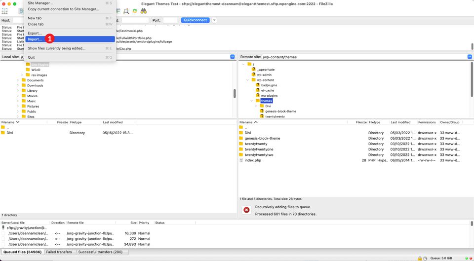The image size is (474, 261).
Task: Click the _wpeprivate unknown folder icon
Action: pyautogui.click(x=253, y=70)
